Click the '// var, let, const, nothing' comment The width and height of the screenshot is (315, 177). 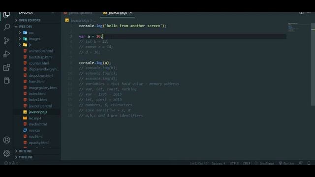(108, 89)
